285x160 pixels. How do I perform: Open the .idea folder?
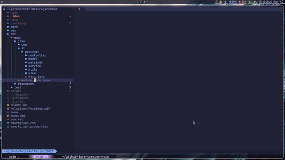tap(15, 16)
